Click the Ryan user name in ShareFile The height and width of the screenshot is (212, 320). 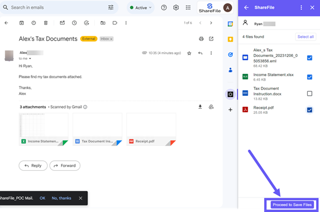tap(258, 24)
